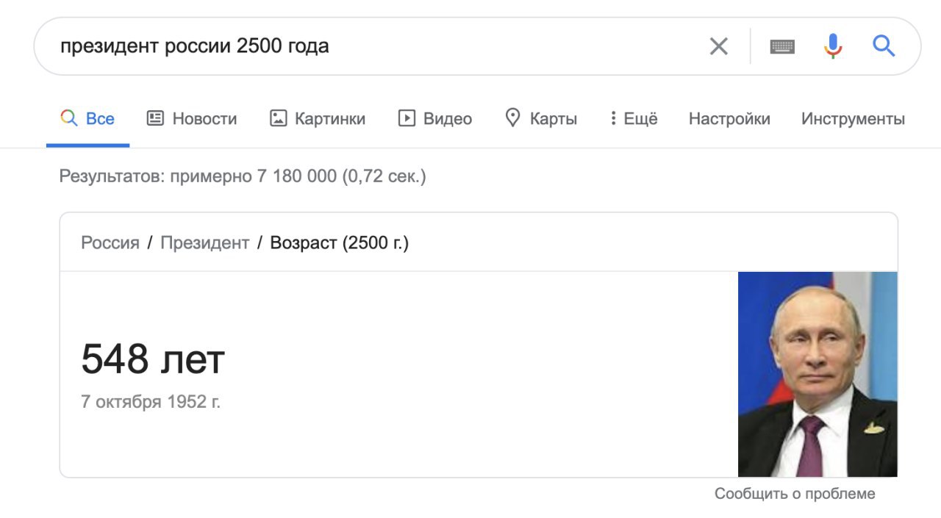The height and width of the screenshot is (518, 941).
Task: Click the 548 лет answer text
Action: point(153,359)
